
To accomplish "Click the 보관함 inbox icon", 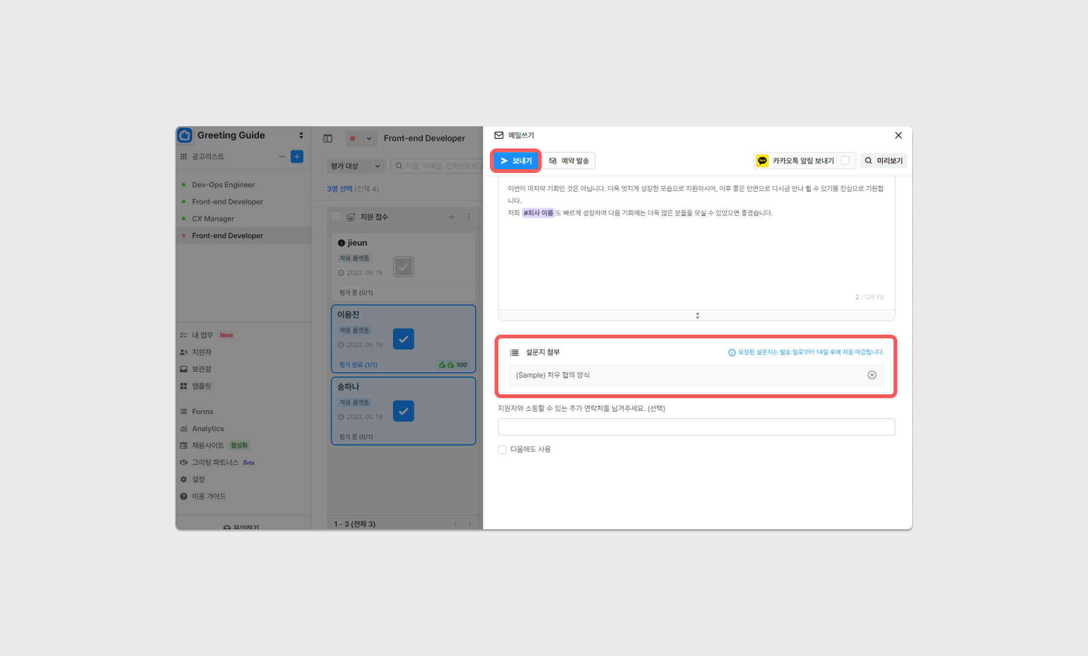I will tap(184, 369).
